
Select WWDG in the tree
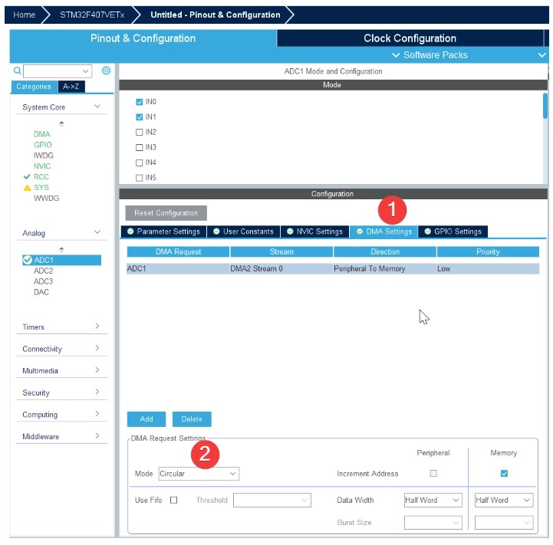[46, 198]
